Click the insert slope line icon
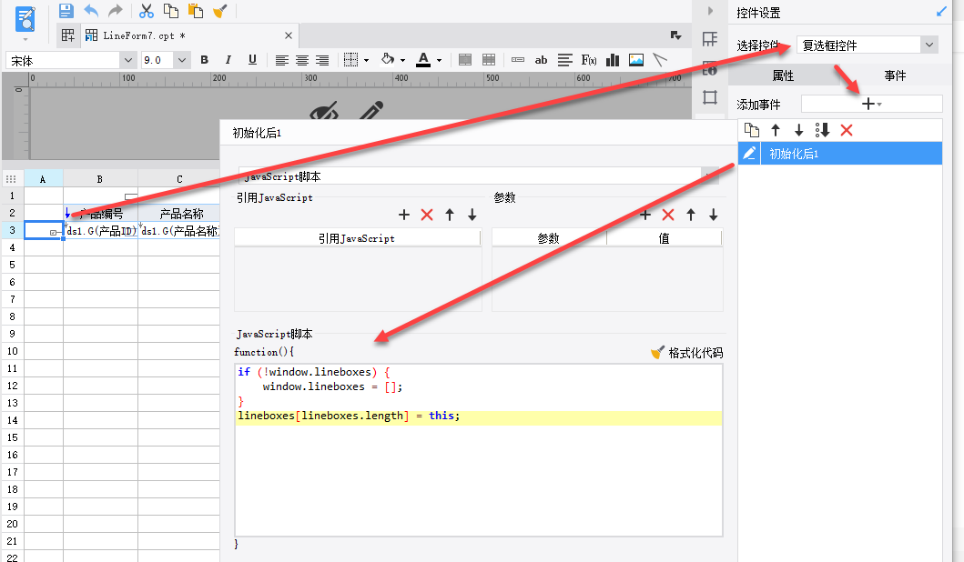The height and width of the screenshot is (562, 964). pyautogui.click(x=660, y=60)
